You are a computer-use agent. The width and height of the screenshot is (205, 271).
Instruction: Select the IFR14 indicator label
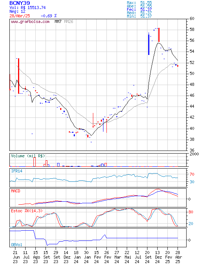(x=17, y=171)
